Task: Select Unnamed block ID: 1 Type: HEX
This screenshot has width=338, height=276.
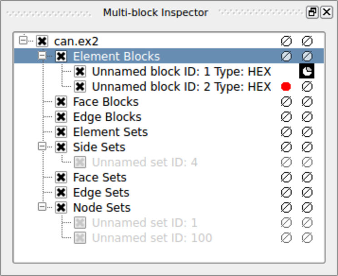Action: click(x=181, y=71)
